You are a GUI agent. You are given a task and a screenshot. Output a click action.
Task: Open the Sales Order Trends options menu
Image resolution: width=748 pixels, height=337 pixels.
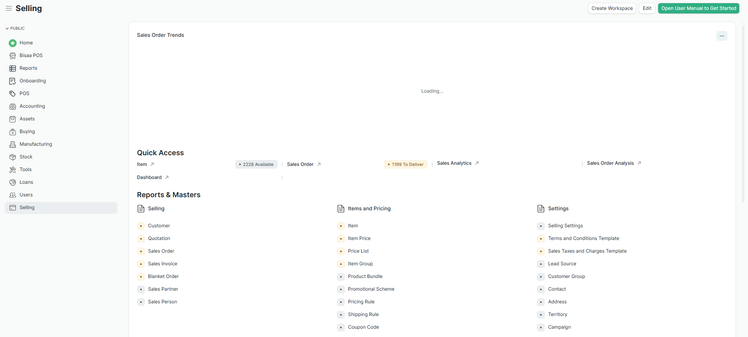click(721, 36)
